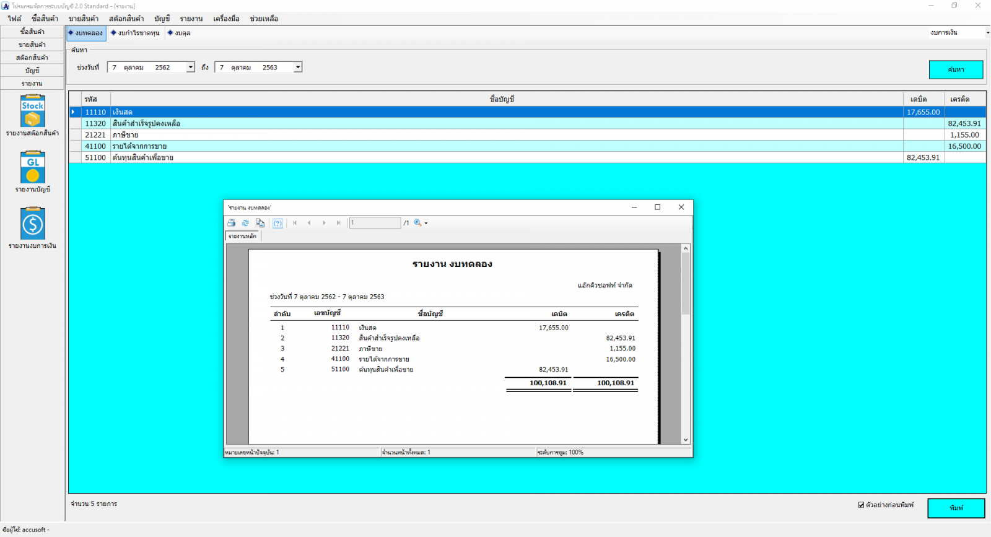Click the refresh icon in report preview toolbar

pos(245,223)
